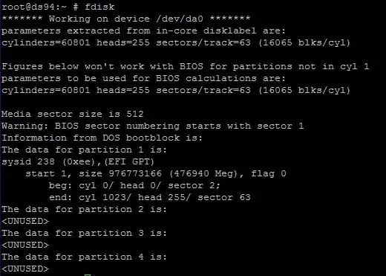Click the first '16065 blks/cyl' text
Viewport: 386px width, 276px height.
point(304,42)
